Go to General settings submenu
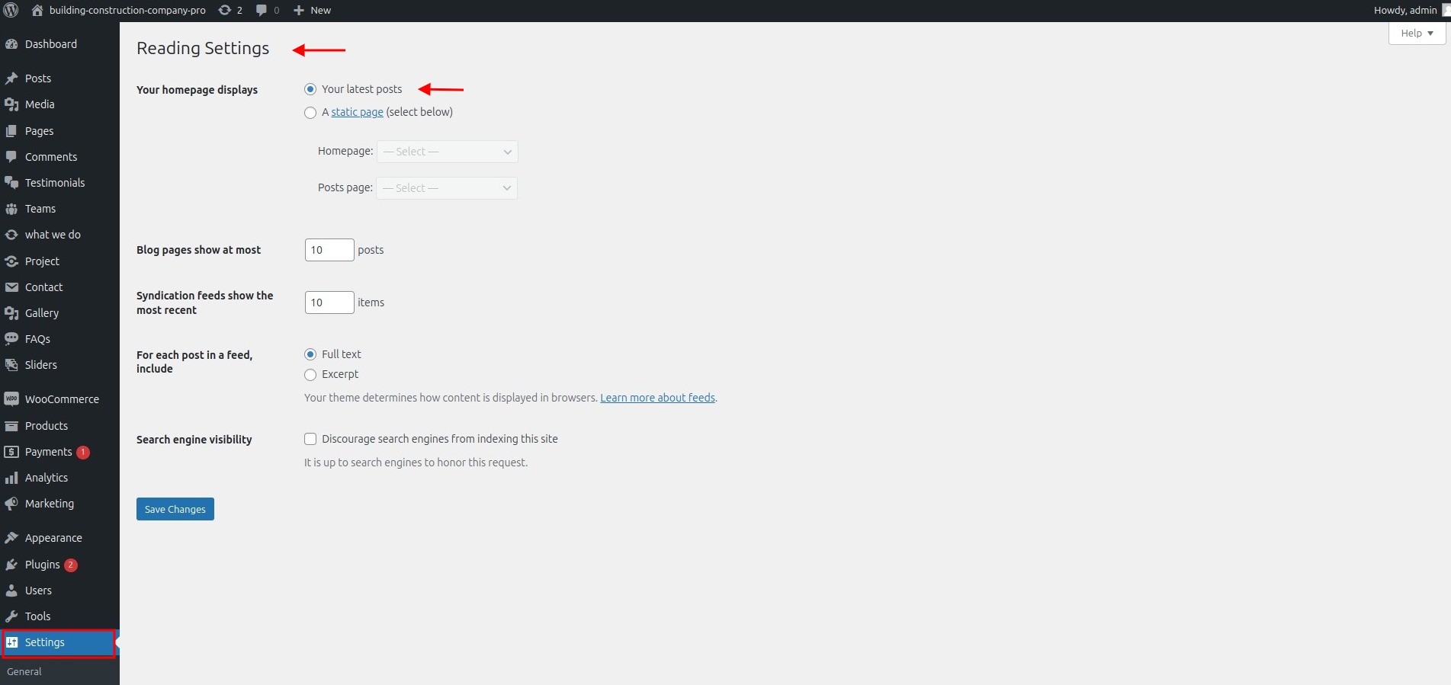This screenshot has height=685, width=1451. click(x=24, y=672)
